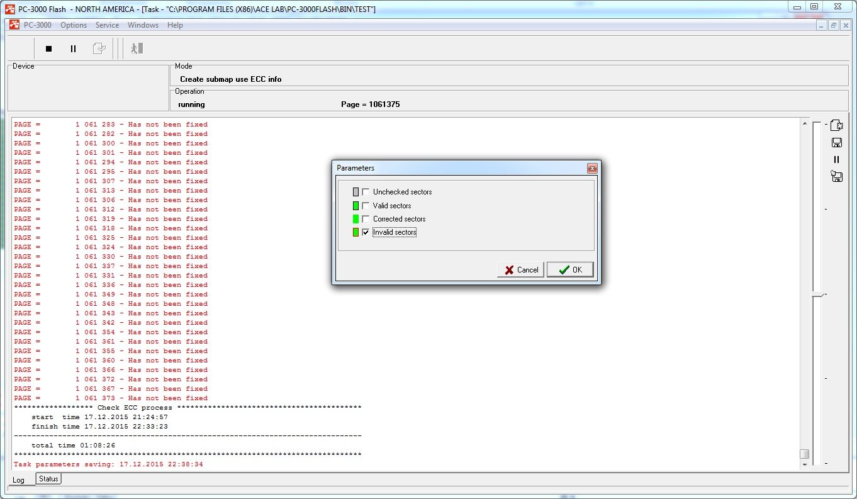Clear the log with the page settings icon
The height and width of the screenshot is (499, 857).
tap(837, 126)
